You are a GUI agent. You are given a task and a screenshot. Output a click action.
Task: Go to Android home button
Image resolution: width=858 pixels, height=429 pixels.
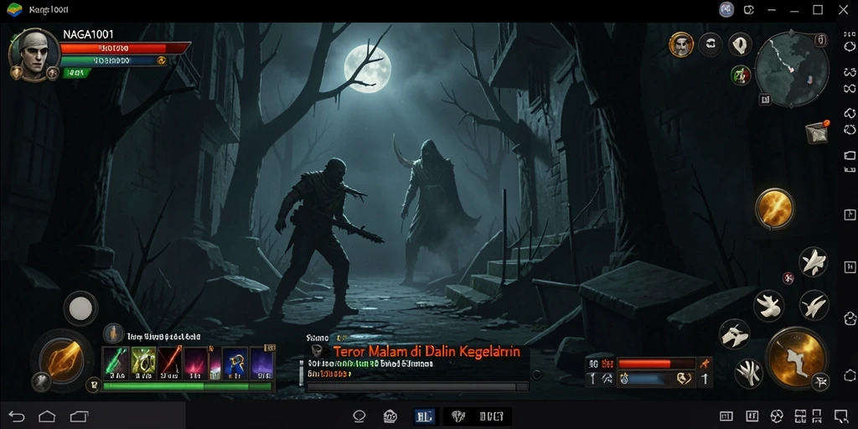coord(47,417)
